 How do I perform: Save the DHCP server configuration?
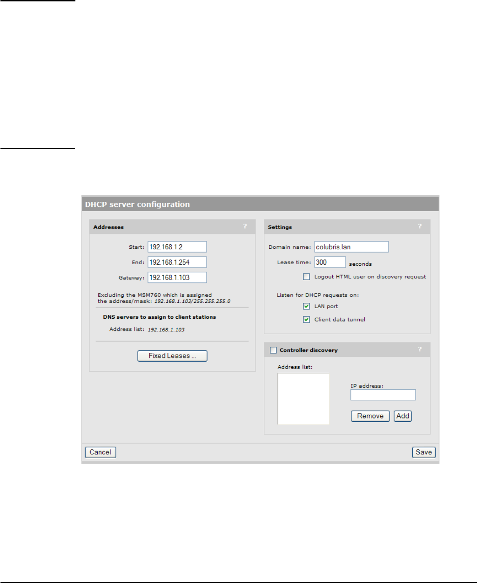[424, 452]
